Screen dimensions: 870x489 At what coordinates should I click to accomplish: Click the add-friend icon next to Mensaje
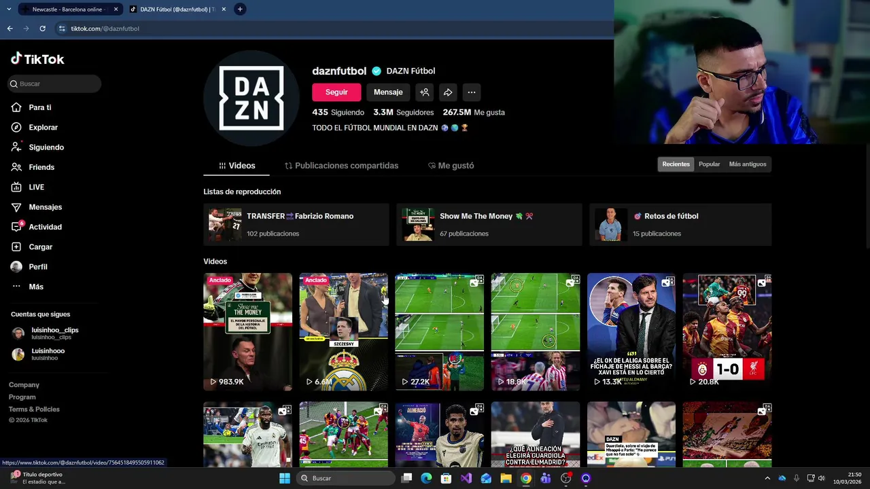424,92
